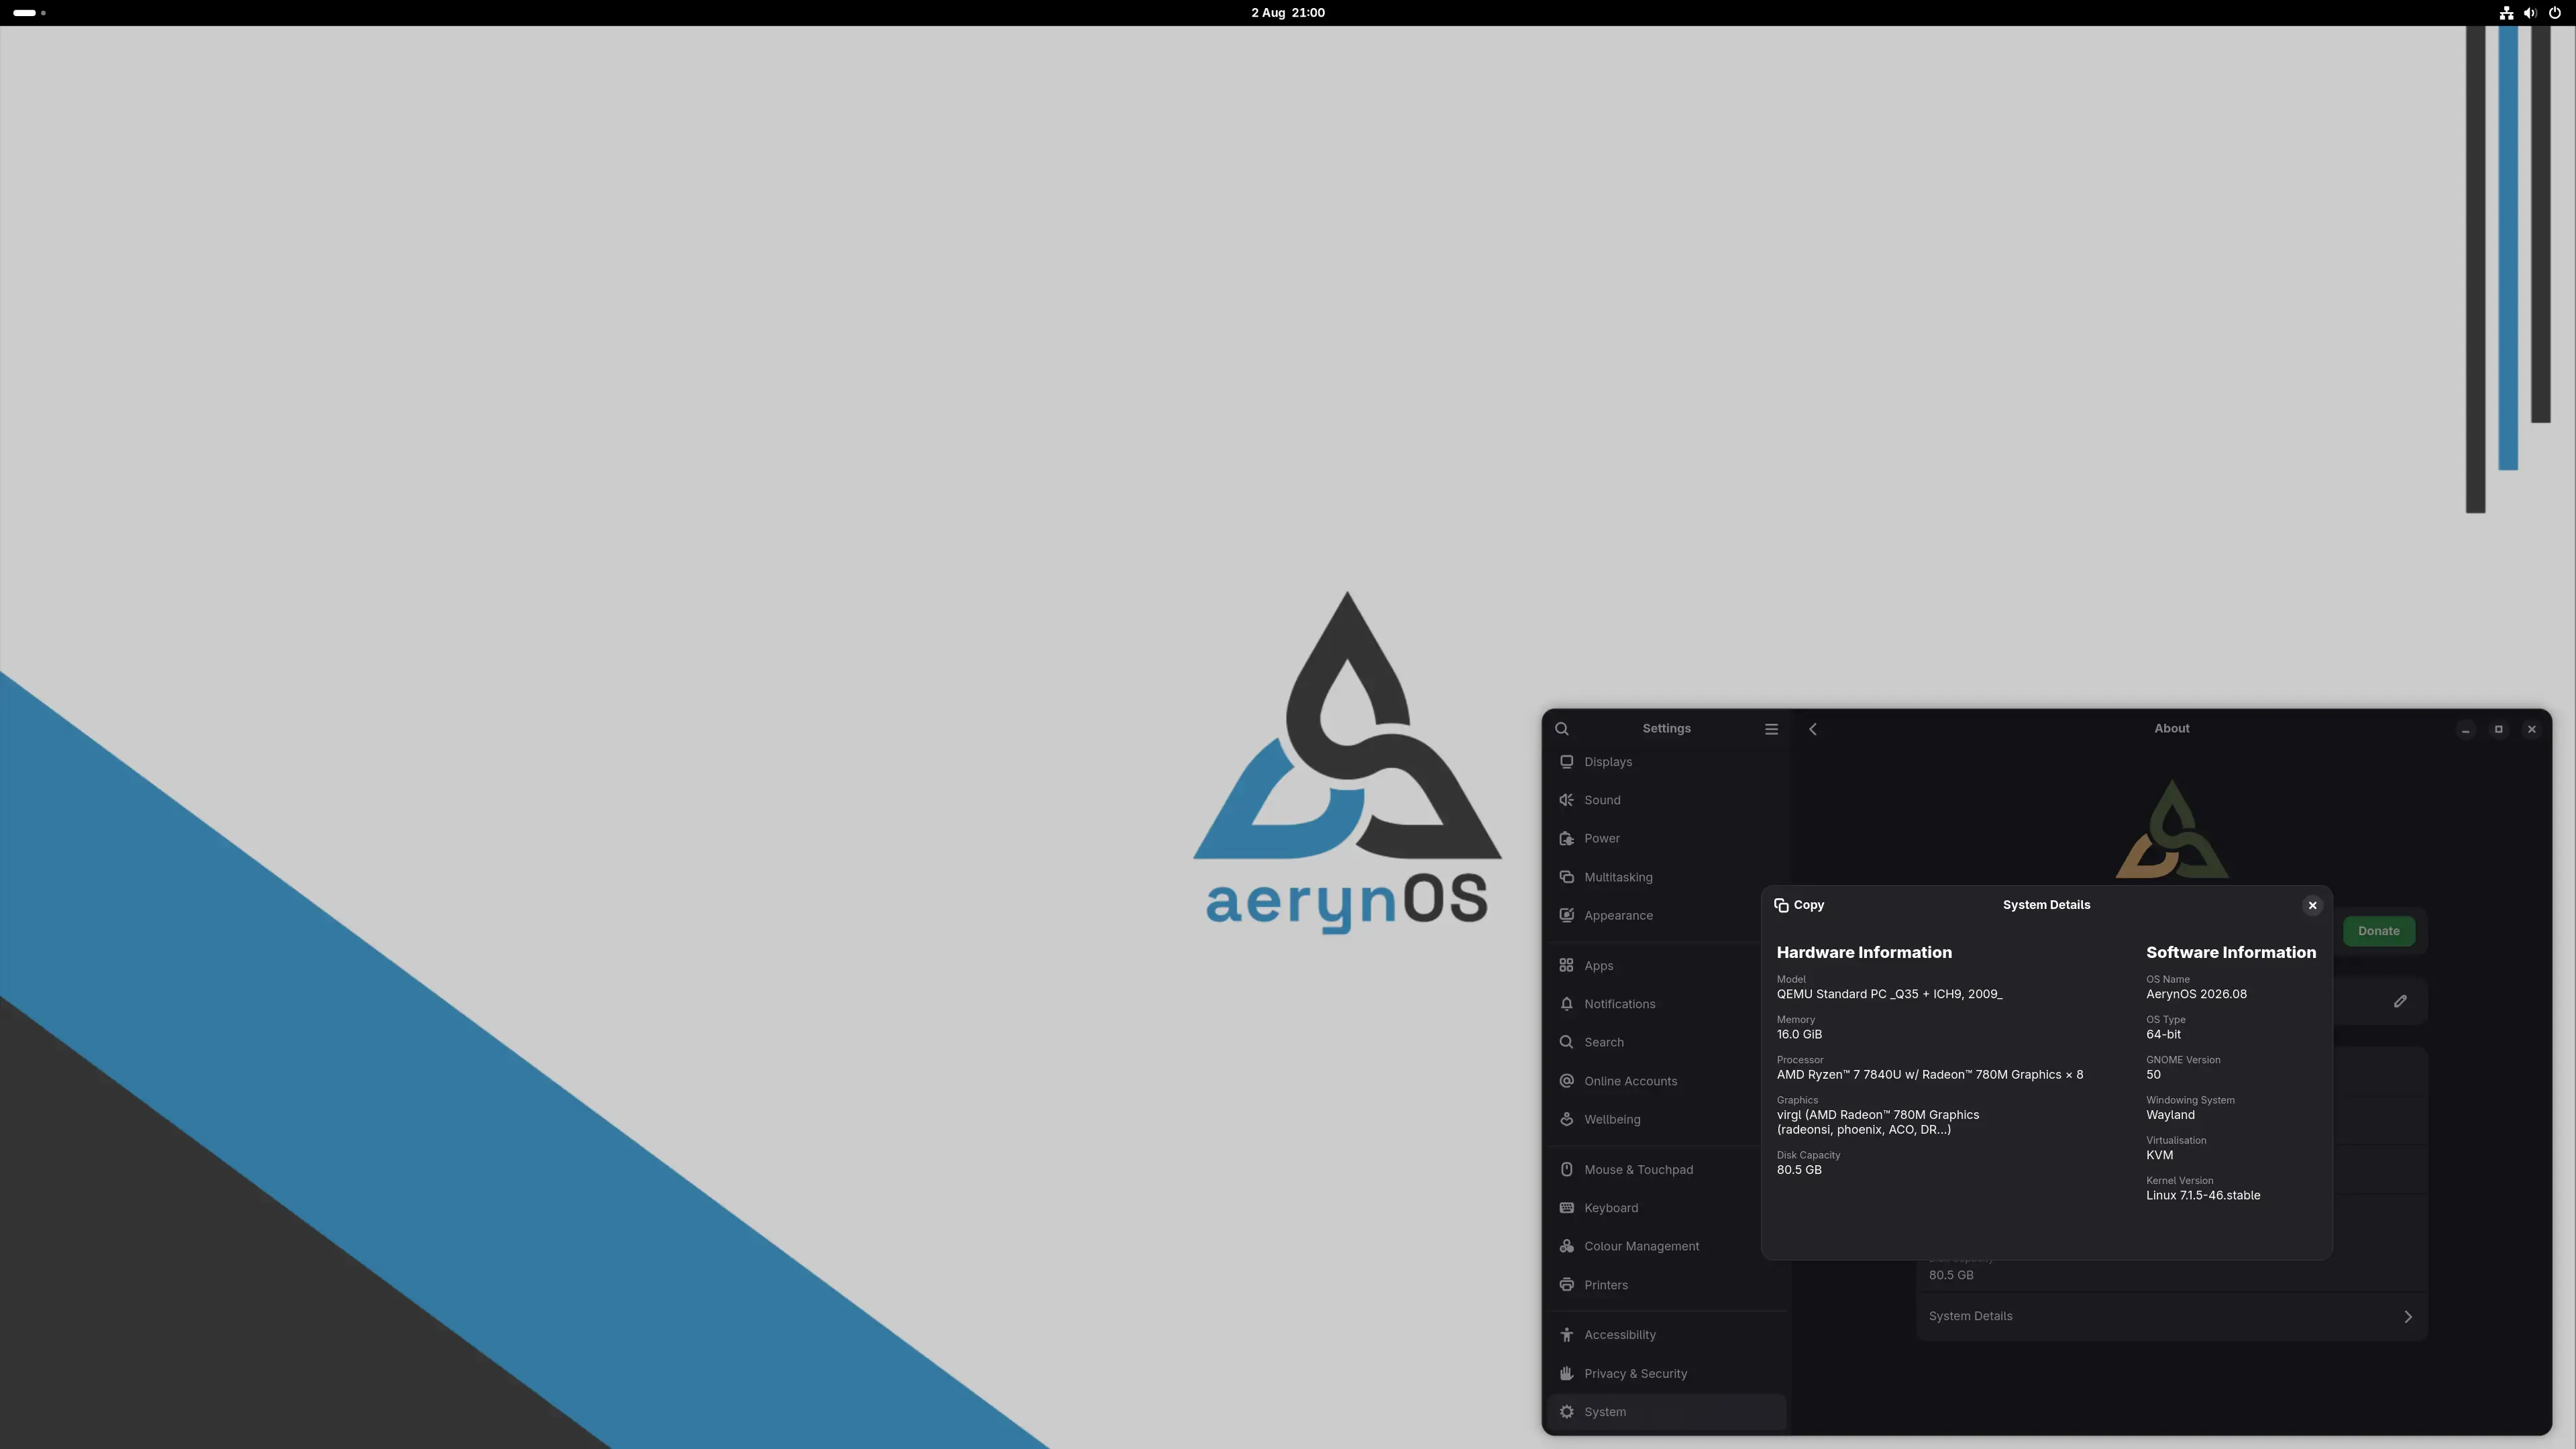Click the Settings sidebar title
This screenshot has width=2576, height=1449.
[1666, 729]
